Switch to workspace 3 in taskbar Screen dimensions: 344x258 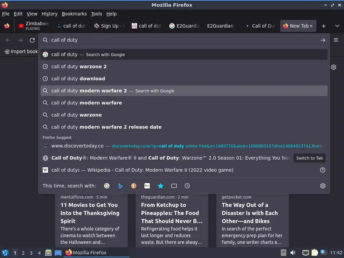point(31,253)
